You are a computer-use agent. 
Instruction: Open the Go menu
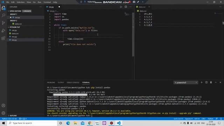(34, 2)
